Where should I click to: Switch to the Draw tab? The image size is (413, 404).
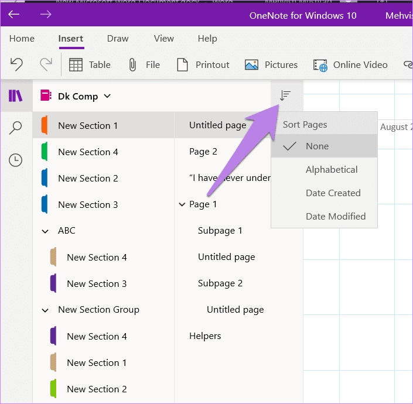[118, 39]
